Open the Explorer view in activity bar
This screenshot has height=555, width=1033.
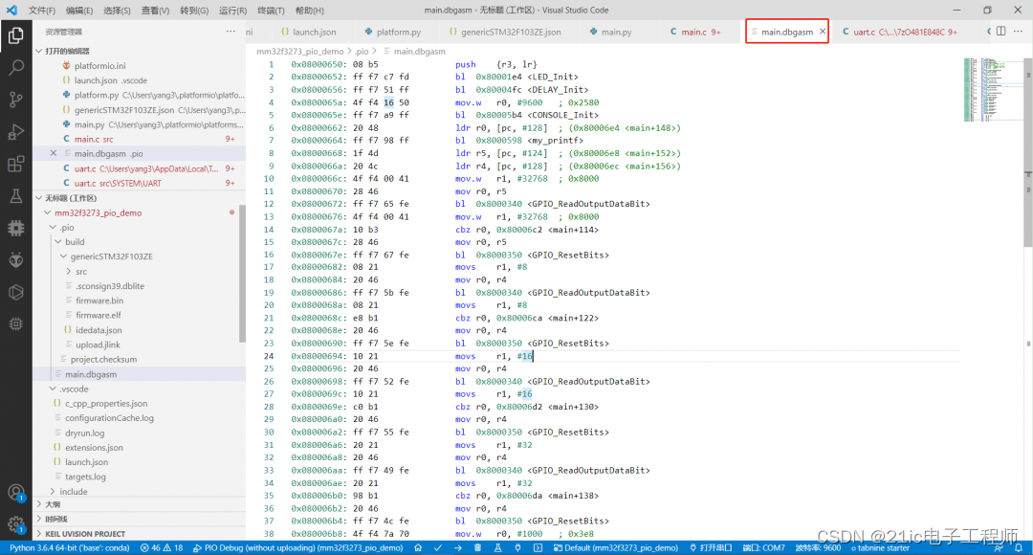pos(16,35)
